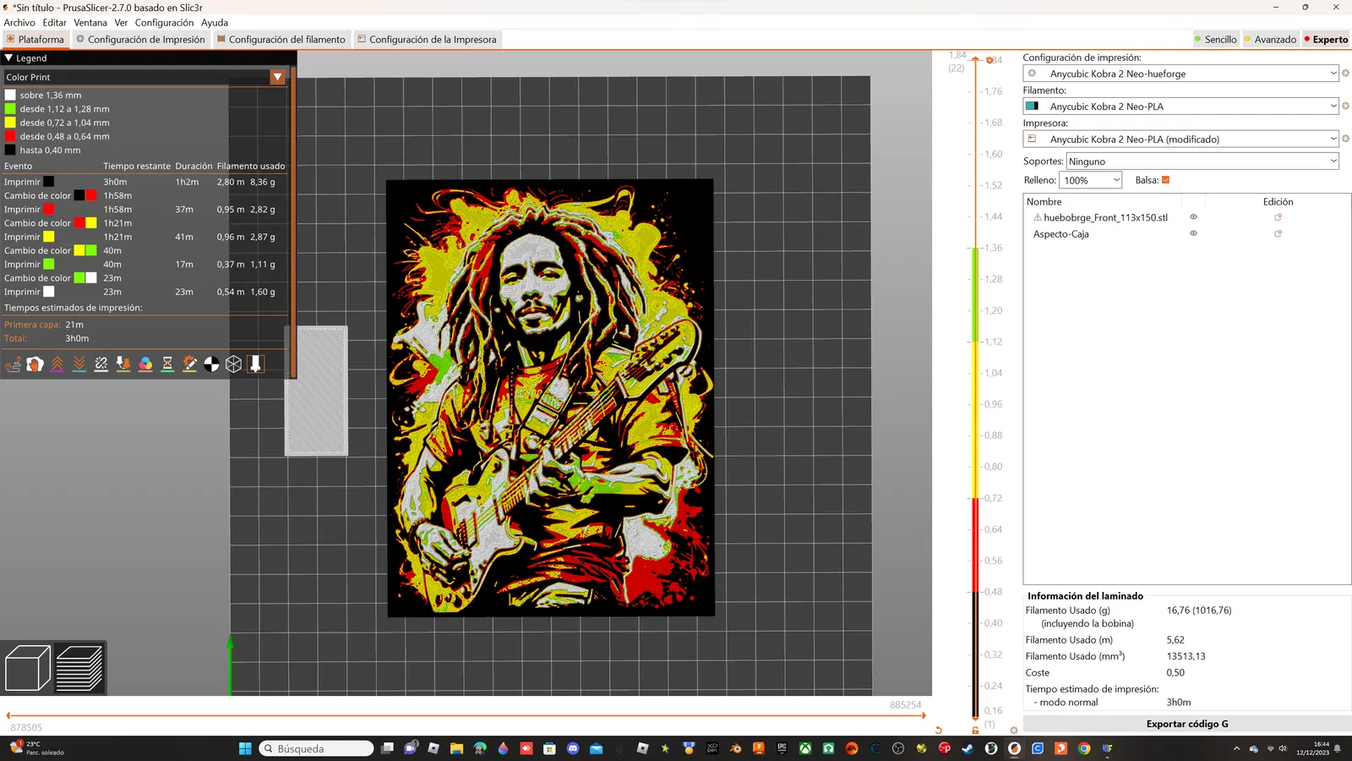The height and width of the screenshot is (761, 1352).
Task: Open Ayuda menu
Action: click(215, 23)
